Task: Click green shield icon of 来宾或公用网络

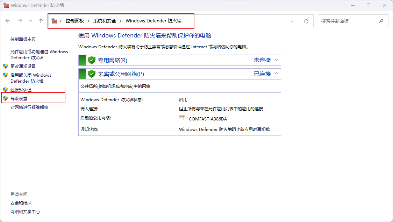Action: 92,74
